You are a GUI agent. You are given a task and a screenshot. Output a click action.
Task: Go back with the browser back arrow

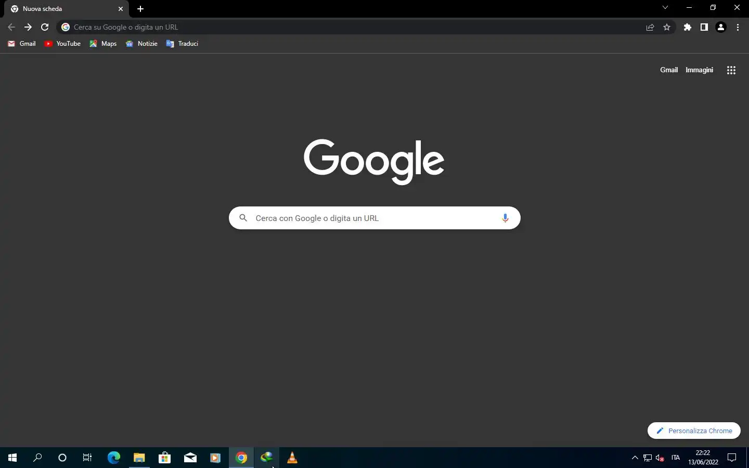[x=11, y=27]
